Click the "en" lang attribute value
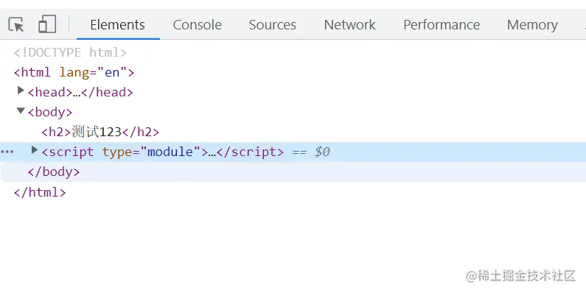This screenshot has height=293, width=586. 112,72
